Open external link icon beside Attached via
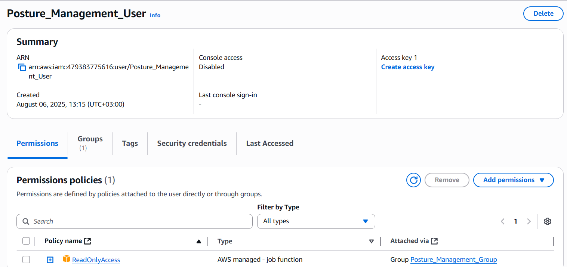Viewport: 567px width, 267px height. [x=434, y=241]
